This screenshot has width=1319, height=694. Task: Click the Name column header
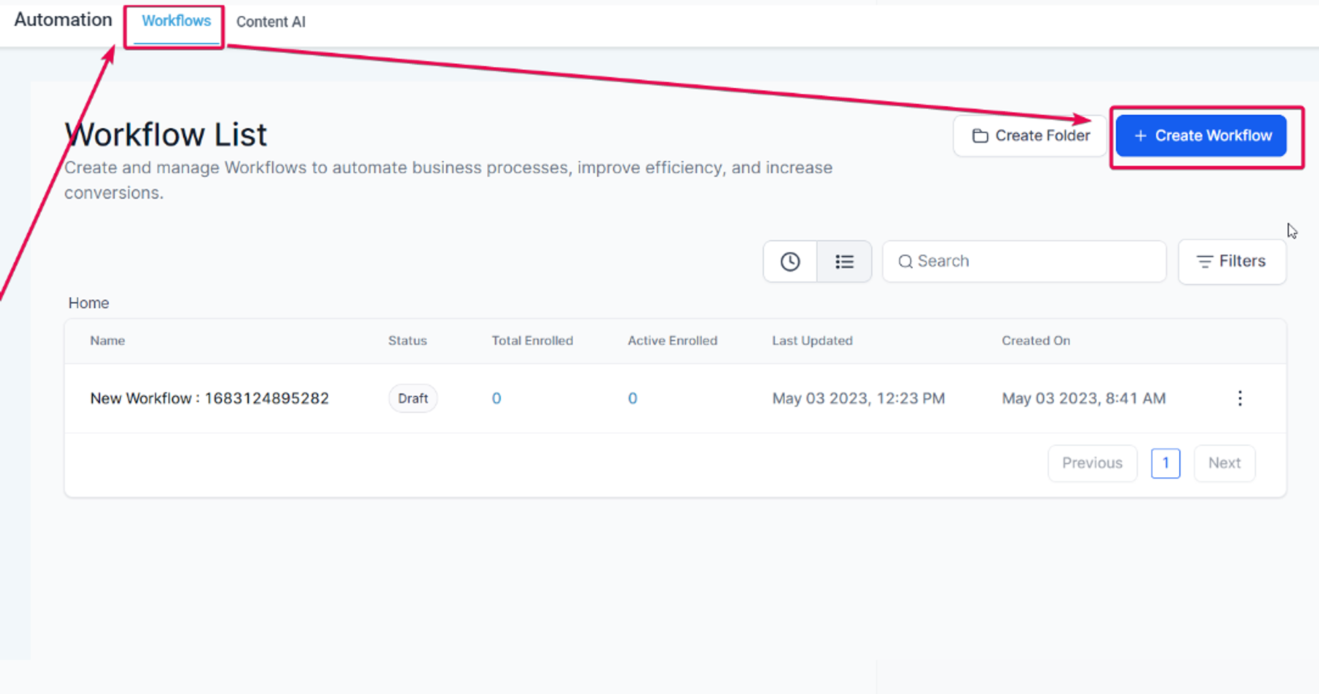click(x=107, y=341)
